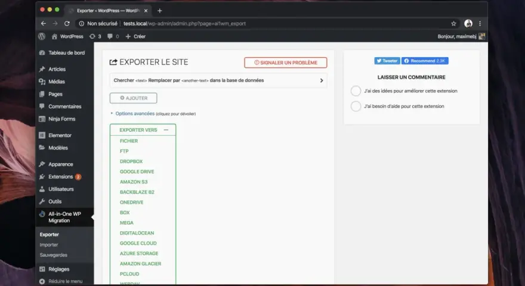Choose Backblaze B2 export option
Image resolution: width=525 pixels, height=286 pixels.
[137, 192]
